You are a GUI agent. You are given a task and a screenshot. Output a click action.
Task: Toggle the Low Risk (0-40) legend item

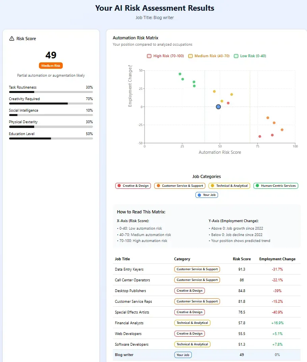pos(250,56)
